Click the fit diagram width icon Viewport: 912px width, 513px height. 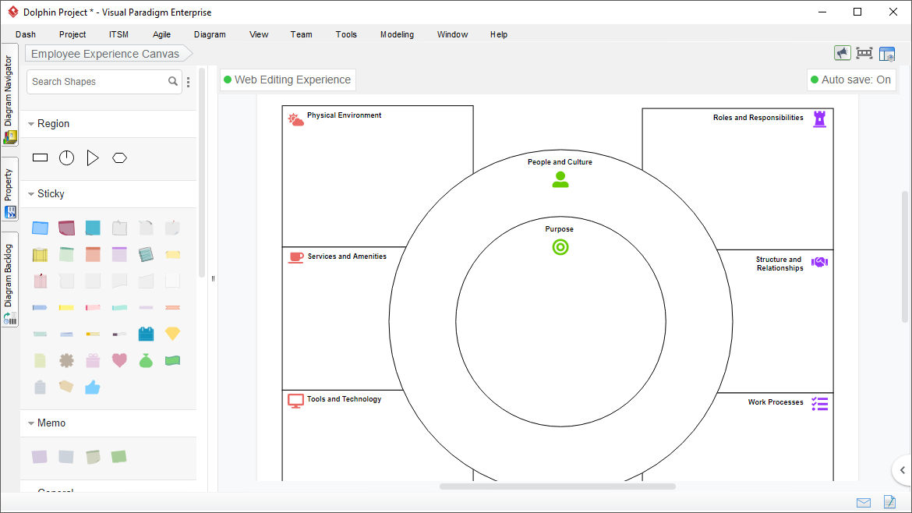(x=864, y=54)
